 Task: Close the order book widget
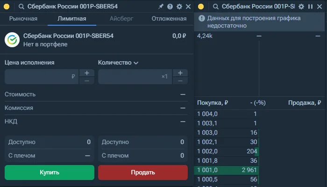(320, 7)
